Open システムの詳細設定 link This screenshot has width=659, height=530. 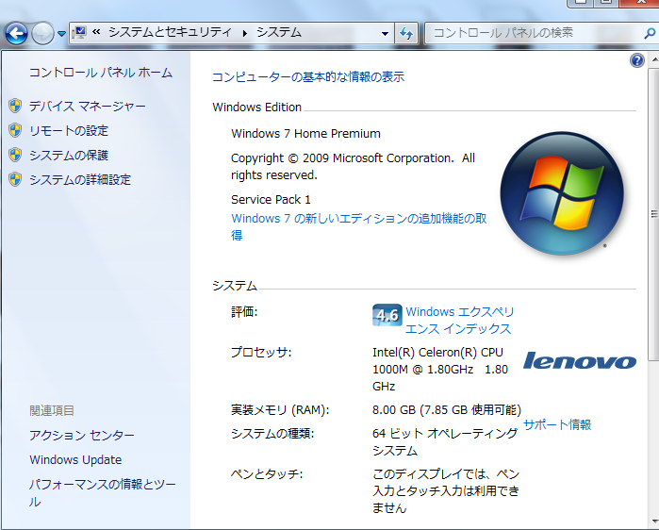[x=79, y=179]
